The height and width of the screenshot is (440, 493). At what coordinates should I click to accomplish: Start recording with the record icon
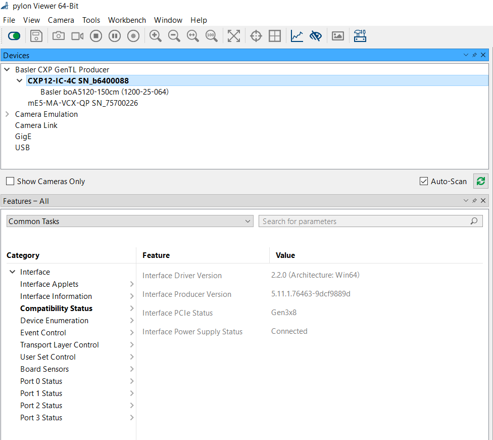(133, 36)
